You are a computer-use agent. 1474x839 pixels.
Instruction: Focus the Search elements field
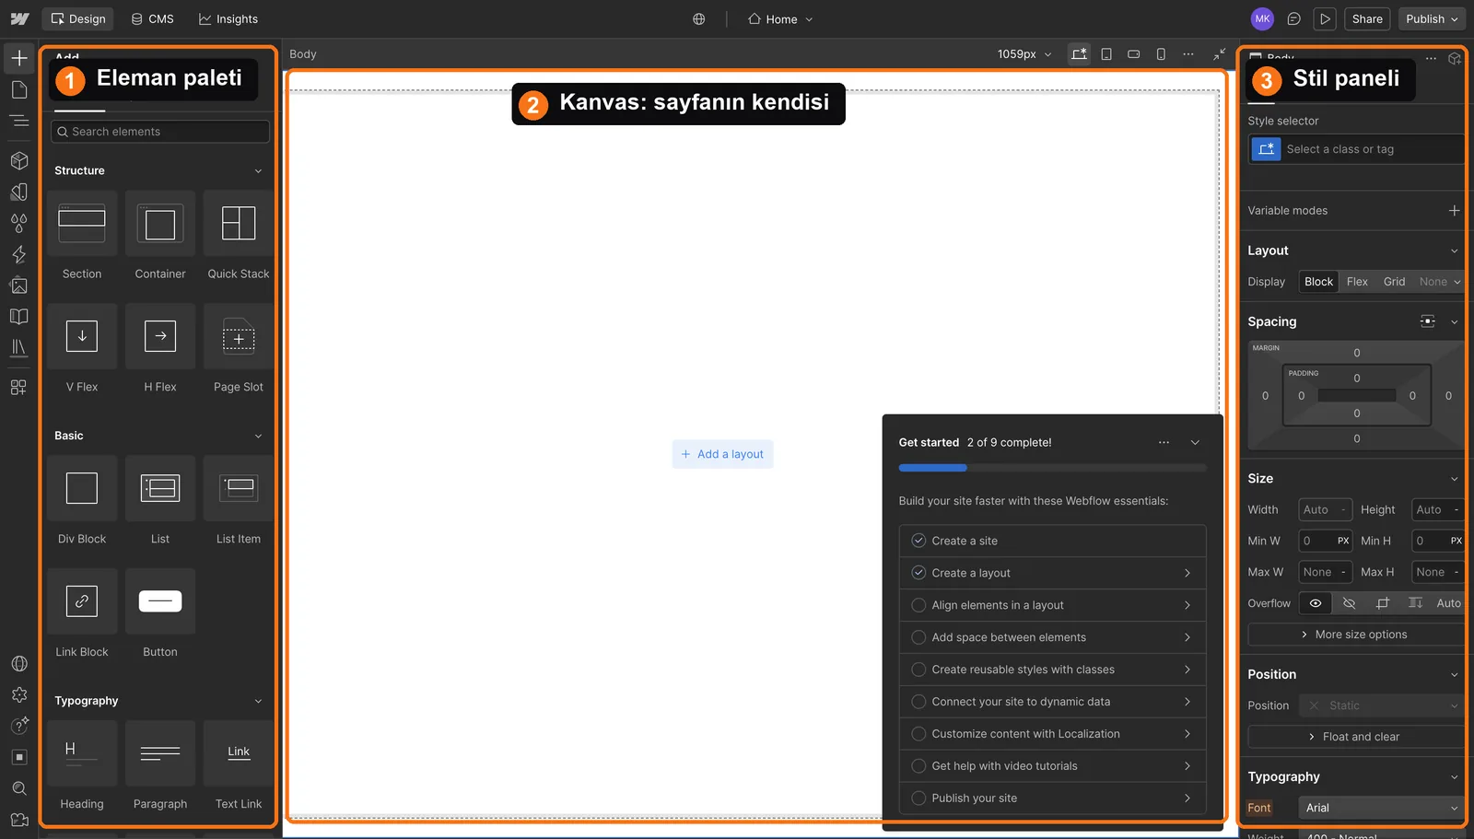point(160,132)
